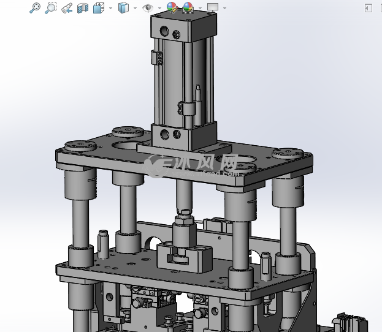The width and height of the screenshot is (382, 332).
Task: Click the Display Style cube icon
Action: pos(123,8)
